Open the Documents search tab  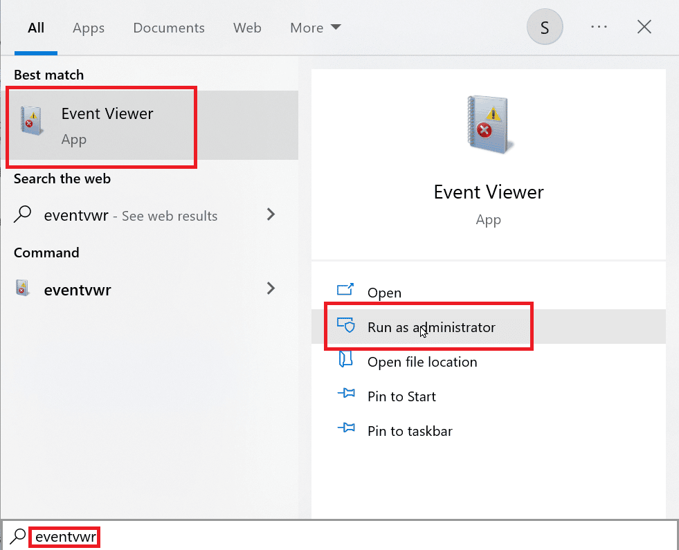pyautogui.click(x=169, y=28)
